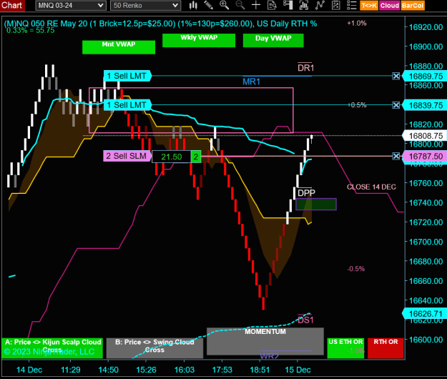The width and height of the screenshot is (447, 379).
Task: Select the crosshair cursor icon
Action: click(256, 5)
